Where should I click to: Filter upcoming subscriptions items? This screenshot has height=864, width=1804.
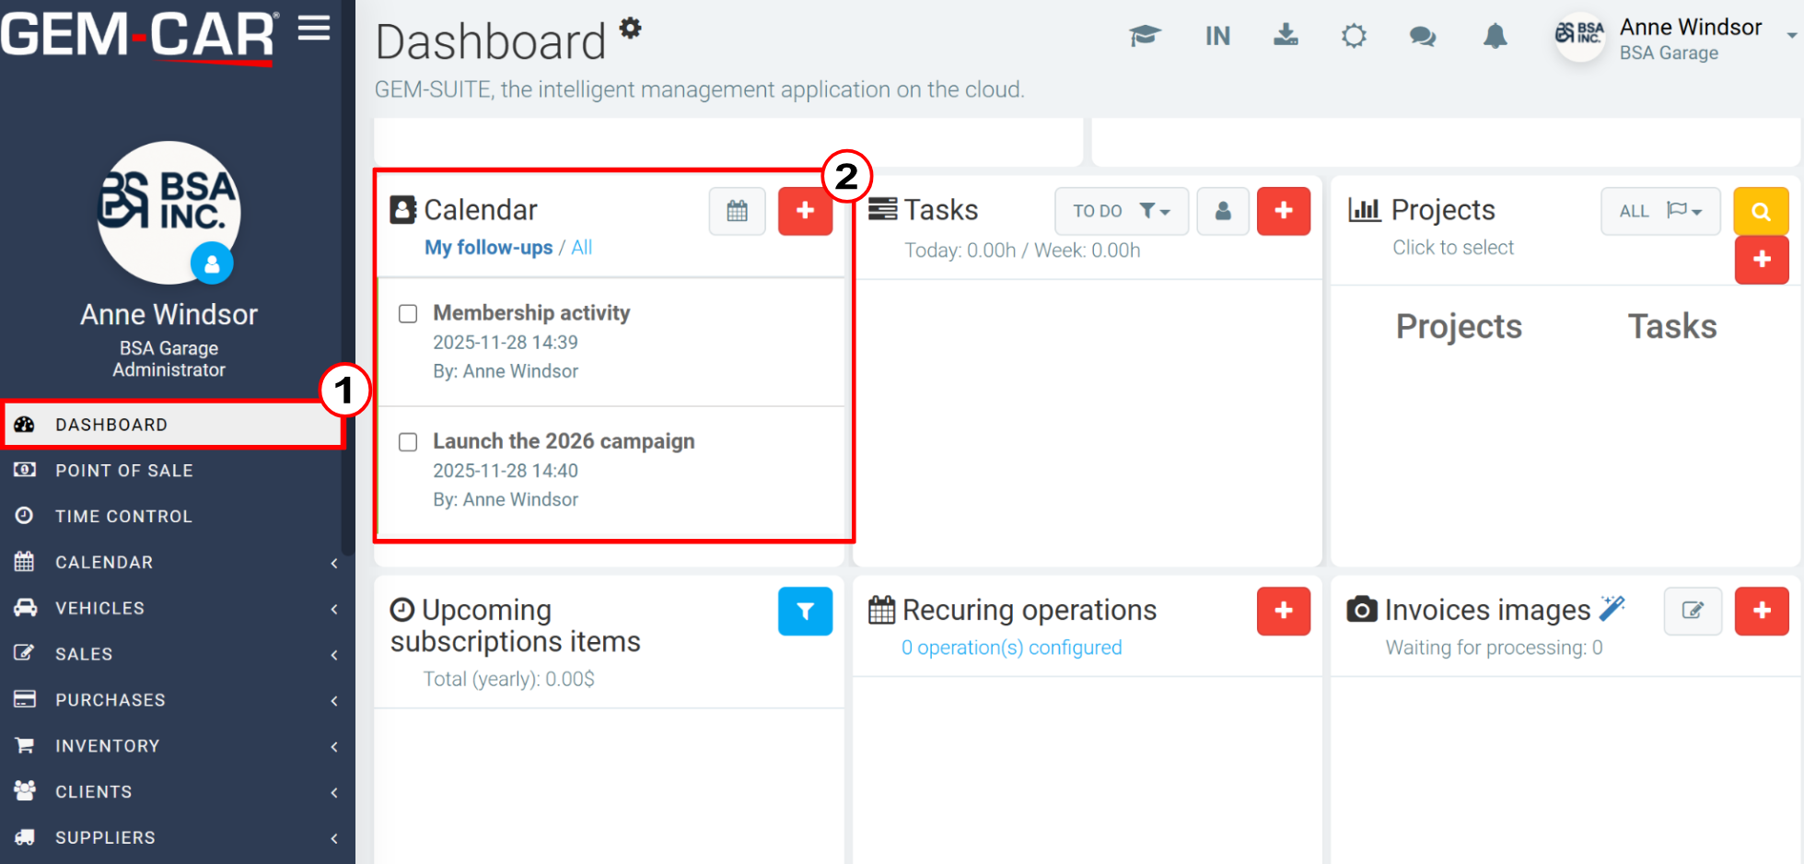coord(805,611)
